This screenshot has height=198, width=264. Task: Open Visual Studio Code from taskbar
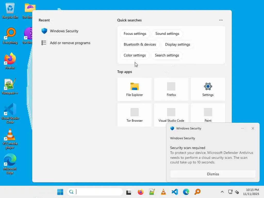click(x=175, y=192)
